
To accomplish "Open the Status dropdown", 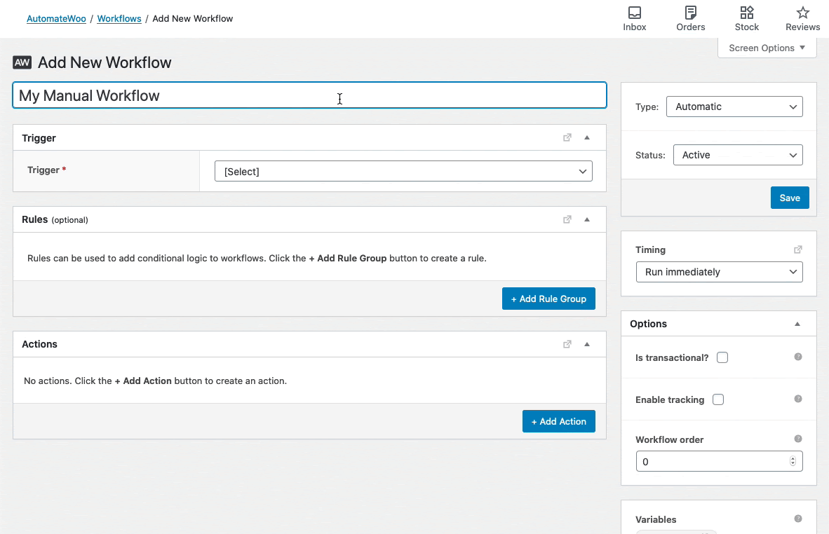I will [x=738, y=155].
